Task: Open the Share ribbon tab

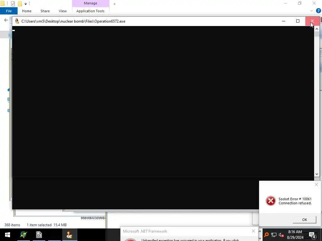Action: 45,11
